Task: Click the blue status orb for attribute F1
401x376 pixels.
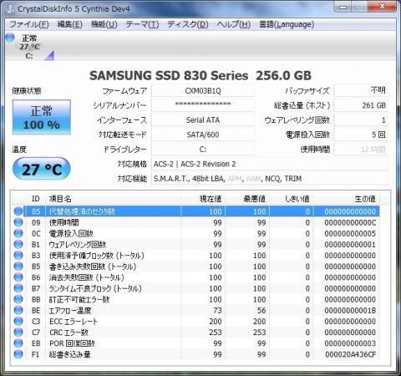Action: 18,354
